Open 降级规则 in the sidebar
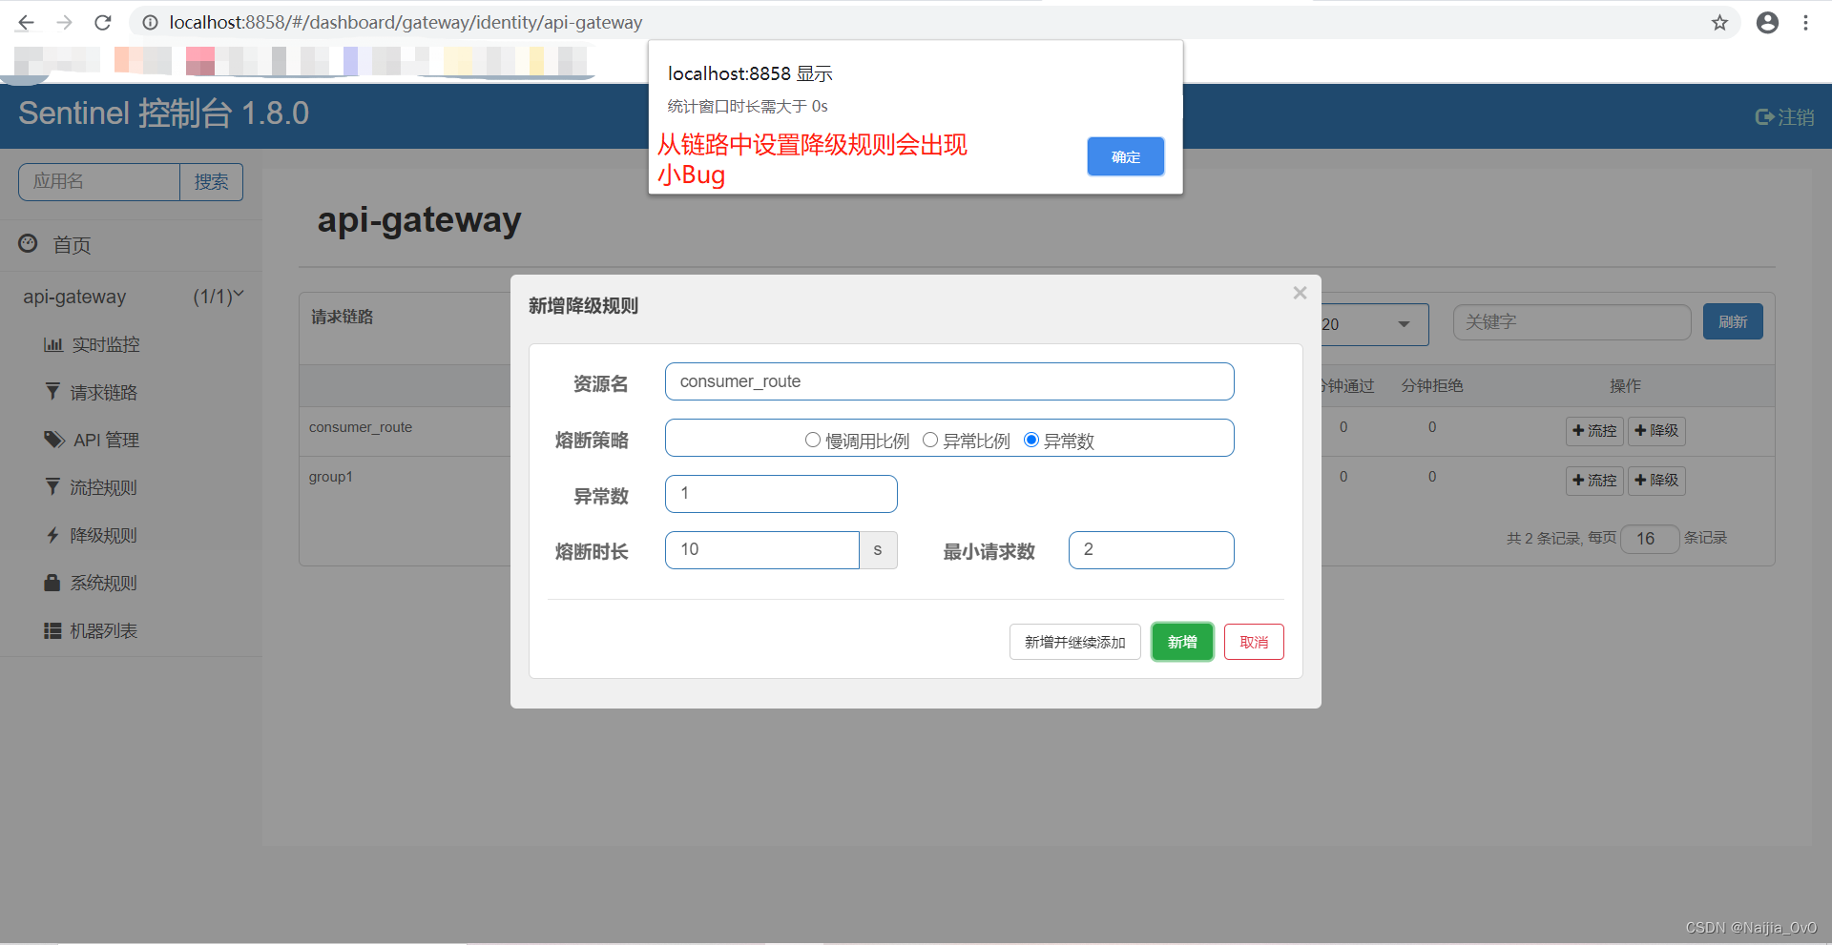The width and height of the screenshot is (1832, 945). (x=104, y=535)
